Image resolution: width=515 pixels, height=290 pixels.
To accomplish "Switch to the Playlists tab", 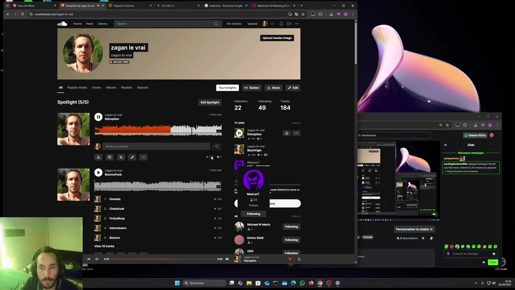I will [x=127, y=87].
